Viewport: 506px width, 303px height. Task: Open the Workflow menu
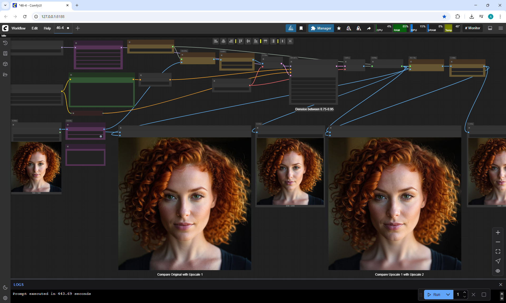18,28
